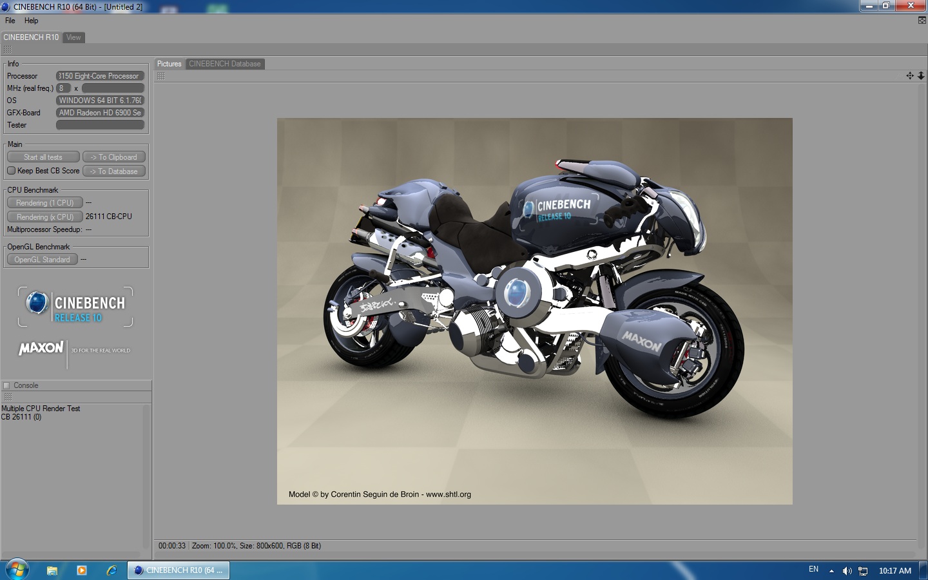The width and height of the screenshot is (928, 580).
Task: Click the empty Tester name field
Action: click(x=100, y=125)
